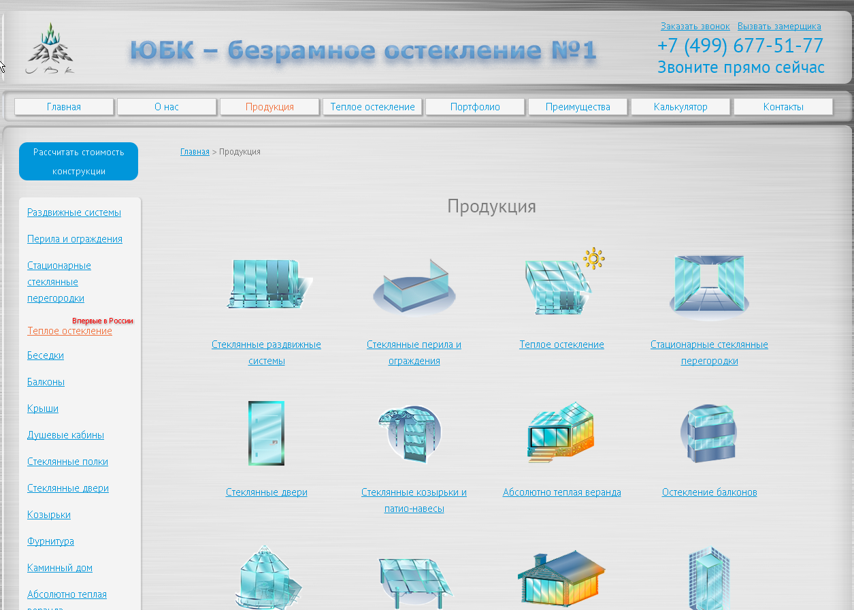Viewport: 854px width, 610px height.
Task: Open the Контакты page
Action: [x=783, y=107]
